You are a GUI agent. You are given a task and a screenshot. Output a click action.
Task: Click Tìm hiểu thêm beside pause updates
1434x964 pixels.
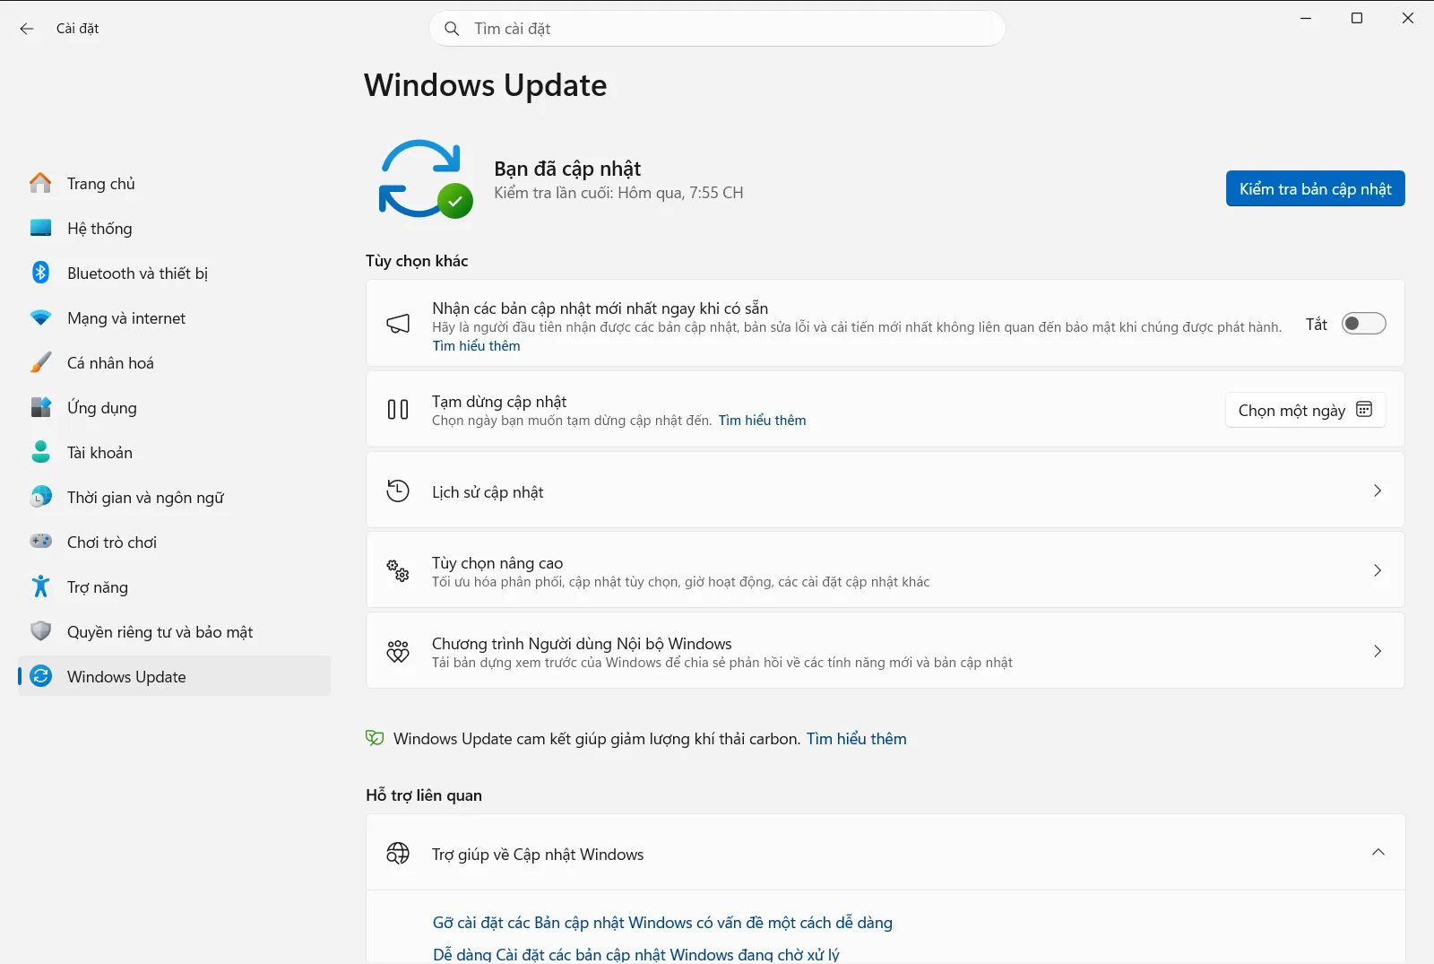[762, 421]
